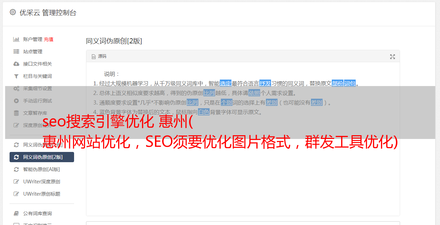Click 优采云 管理控制台 header title

(x=48, y=13)
